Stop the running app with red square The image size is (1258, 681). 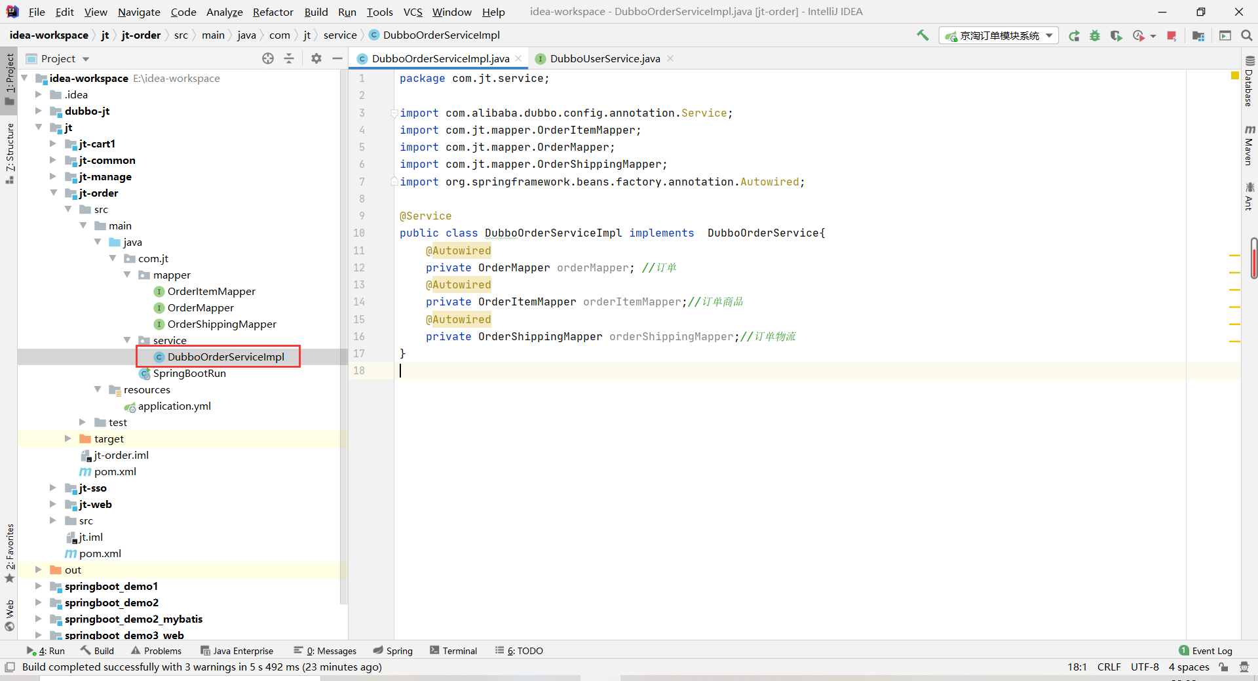click(x=1172, y=36)
